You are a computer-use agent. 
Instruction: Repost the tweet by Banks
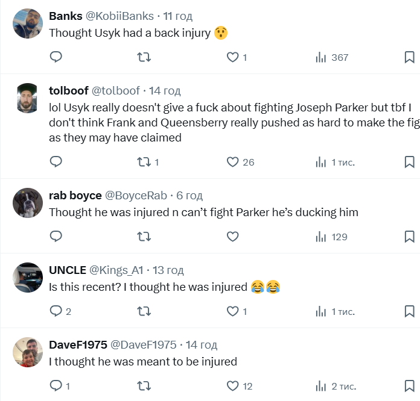pyautogui.click(x=144, y=57)
